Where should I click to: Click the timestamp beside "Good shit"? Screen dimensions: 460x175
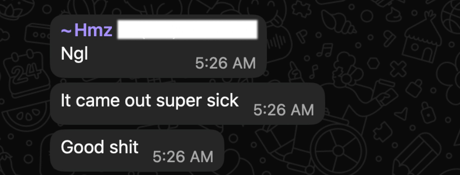pos(183,156)
